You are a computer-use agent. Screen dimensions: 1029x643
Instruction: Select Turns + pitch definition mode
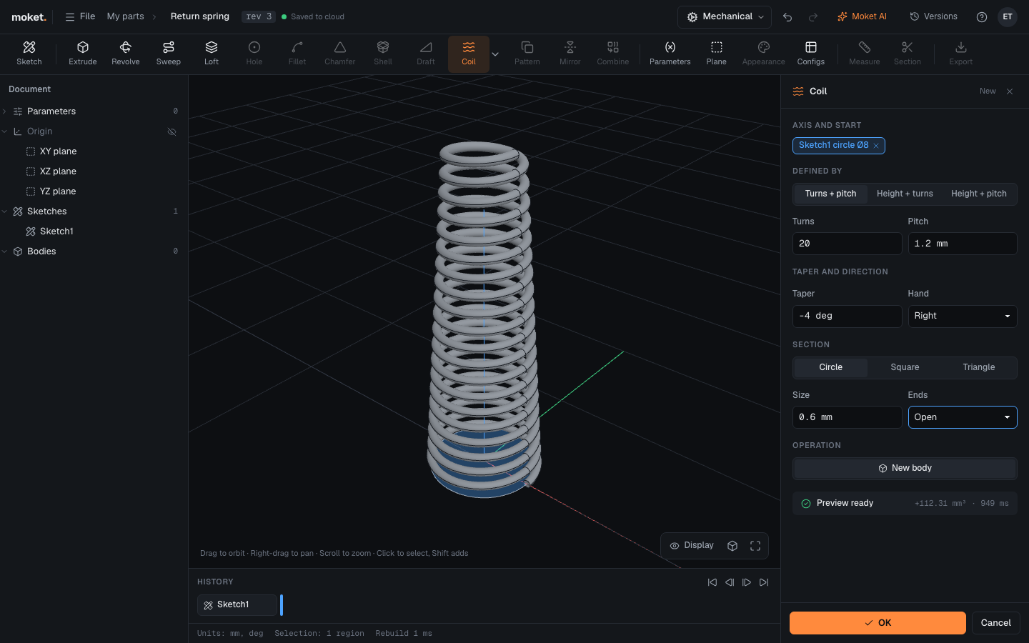(x=831, y=194)
